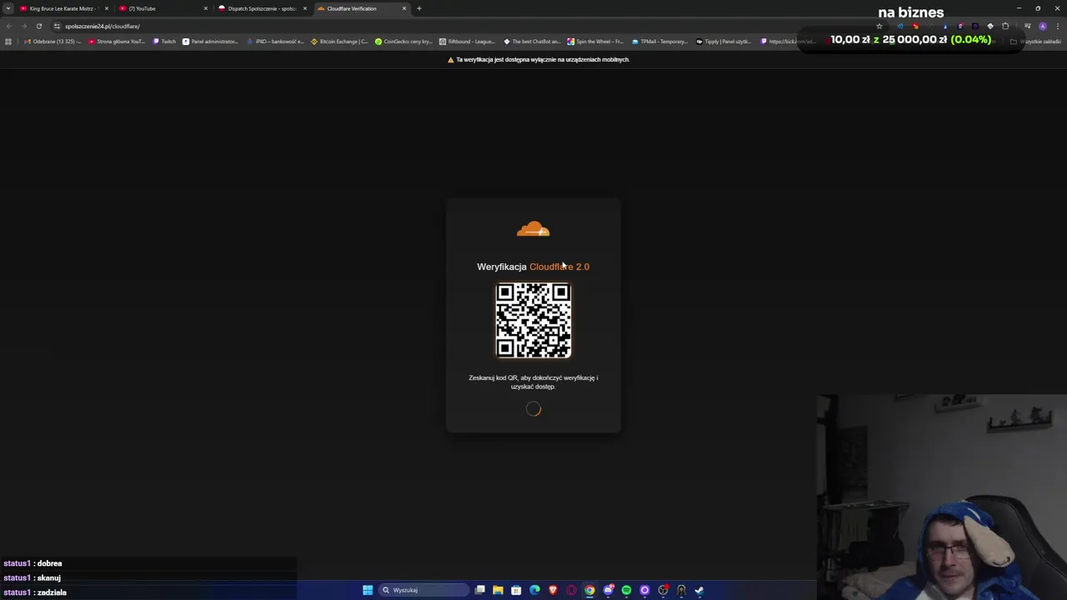Image resolution: width=1067 pixels, height=600 pixels.
Task: Launch Microsoft Edge from taskbar
Action: pyautogui.click(x=534, y=590)
